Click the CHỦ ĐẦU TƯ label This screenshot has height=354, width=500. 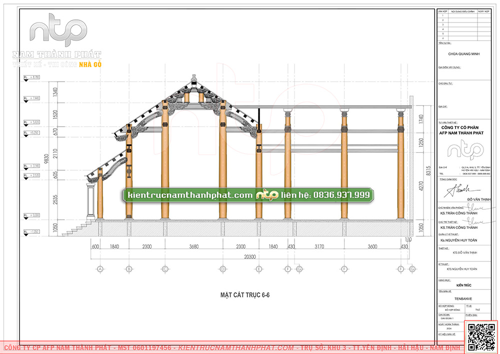pyautogui.click(x=445, y=84)
